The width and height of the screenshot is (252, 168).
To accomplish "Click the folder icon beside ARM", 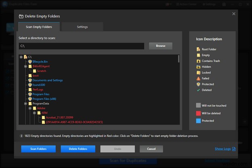I will [x=39, y=113].
